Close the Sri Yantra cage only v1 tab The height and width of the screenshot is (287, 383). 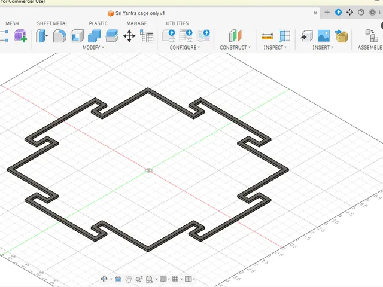315,13
